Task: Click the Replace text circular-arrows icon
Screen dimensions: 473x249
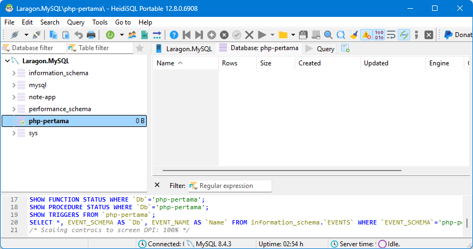Action: click(341, 35)
